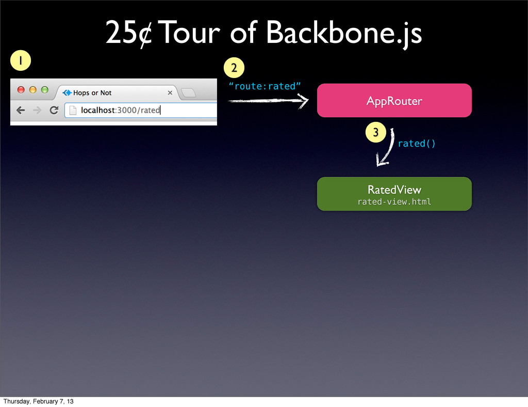
Task: Click the Hops or Not tab favicon
Action: pos(67,93)
